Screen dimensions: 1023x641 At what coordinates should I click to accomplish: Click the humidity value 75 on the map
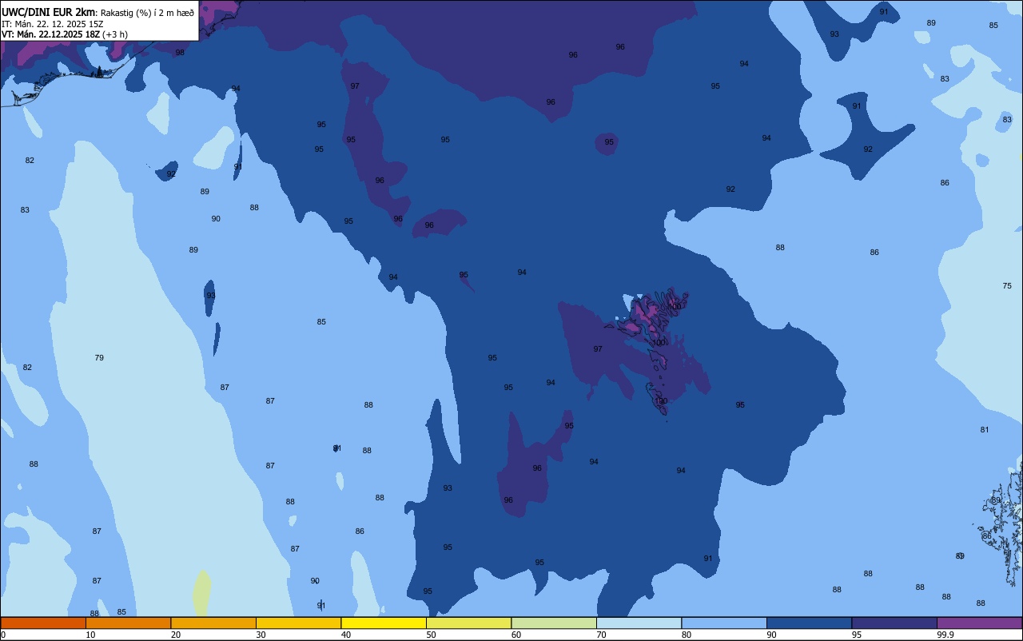pyautogui.click(x=1007, y=285)
